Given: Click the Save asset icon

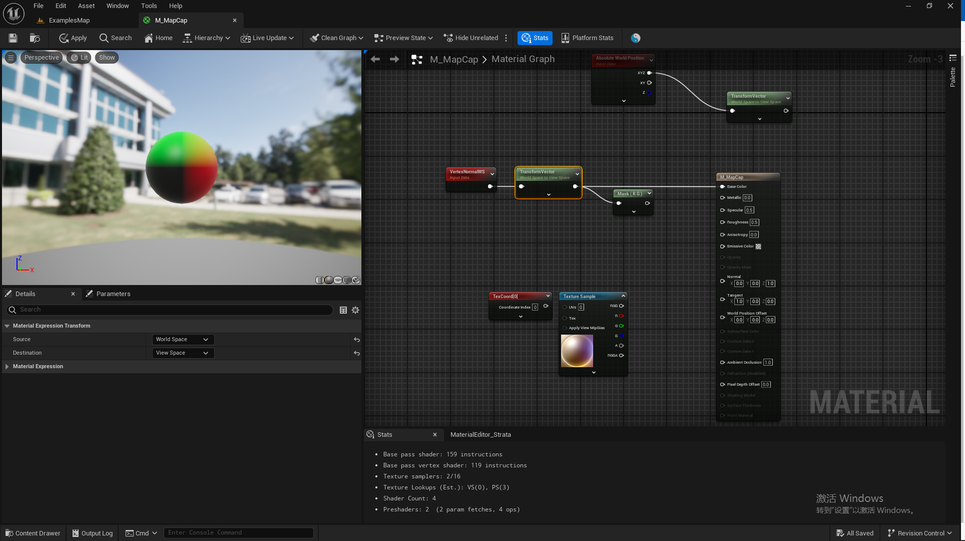Looking at the screenshot, I should (13, 38).
